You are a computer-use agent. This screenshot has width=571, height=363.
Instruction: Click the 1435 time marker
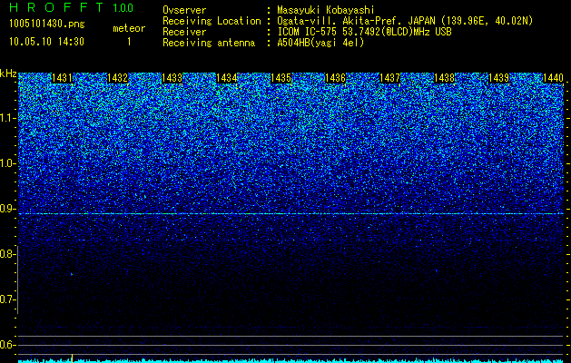tap(281, 78)
